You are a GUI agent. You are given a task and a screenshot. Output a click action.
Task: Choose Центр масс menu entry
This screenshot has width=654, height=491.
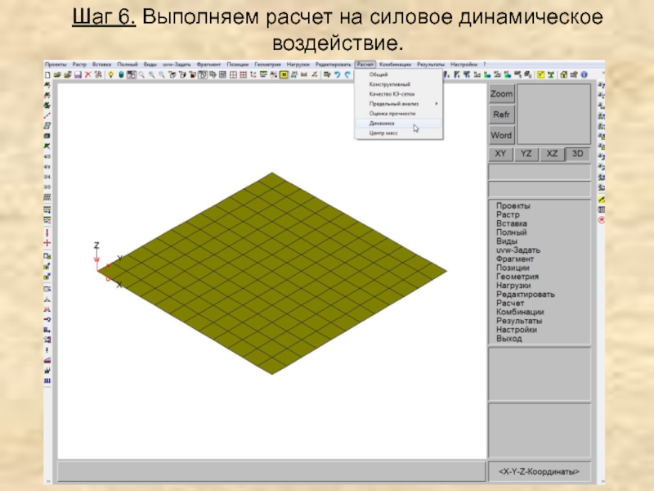[384, 133]
